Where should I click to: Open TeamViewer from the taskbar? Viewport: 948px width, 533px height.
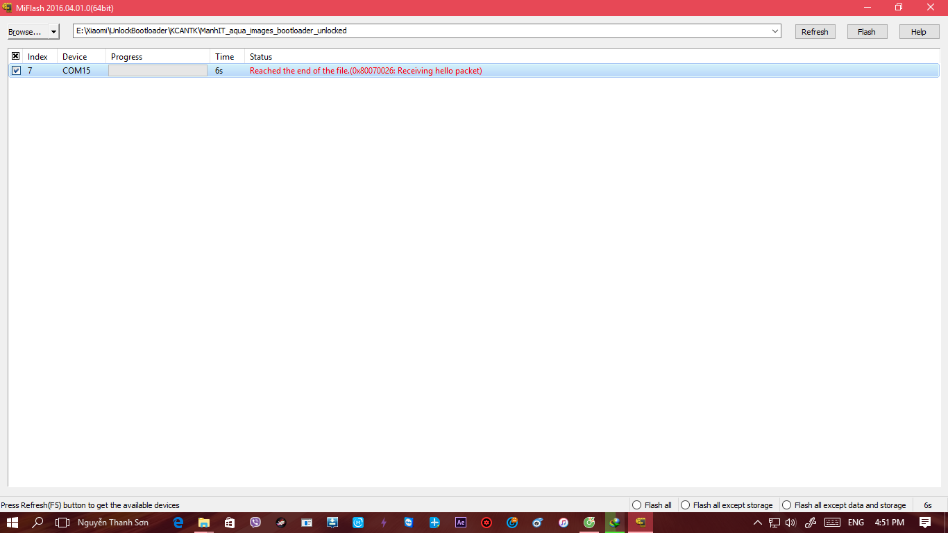(x=409, y=523)
